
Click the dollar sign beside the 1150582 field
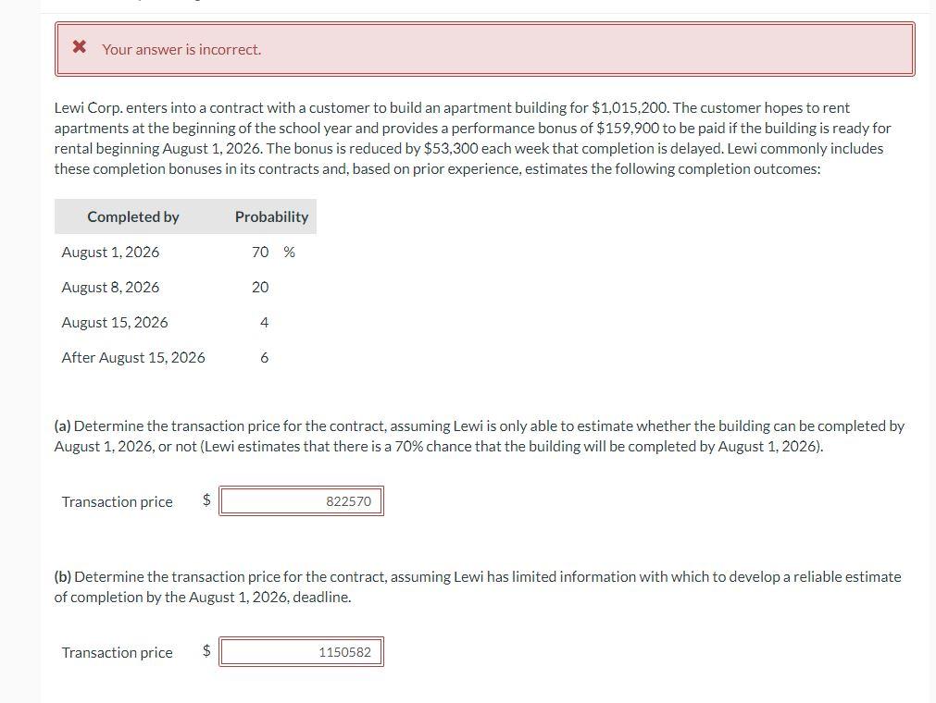coord(206,651)
